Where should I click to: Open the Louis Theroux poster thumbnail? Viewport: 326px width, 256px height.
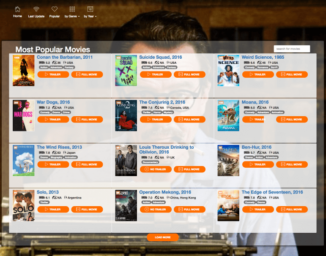coord(126,161)
